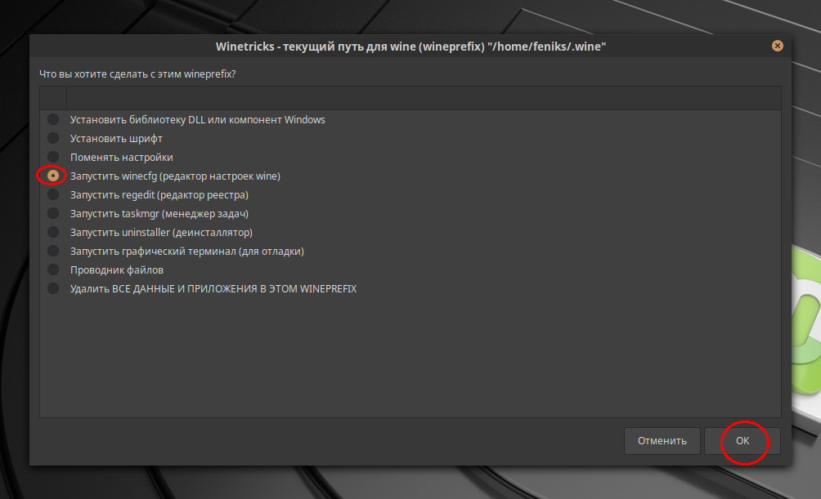
Task: Close the Winetricks dialog window
Action: pyautogui.click(x=778, y=46)
